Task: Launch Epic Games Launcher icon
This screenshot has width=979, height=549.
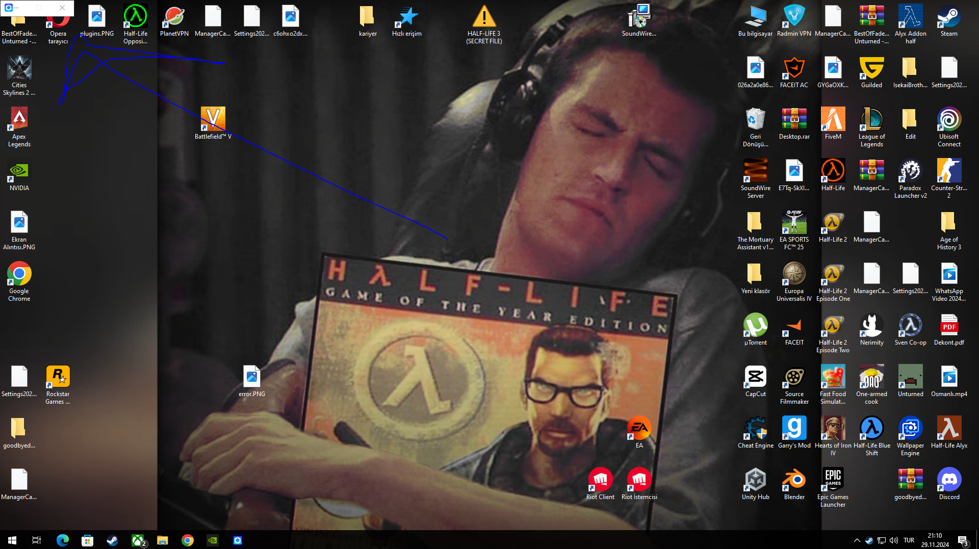Action: (833, 488)
